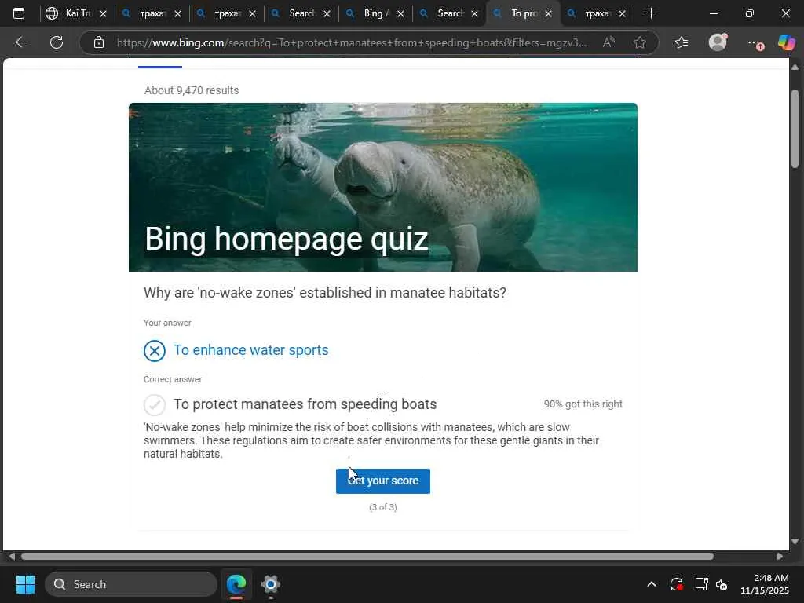Image resolution: width=804 pixels, height=603 pixels.
Task: Click 'To protect manatees from speeding boats' text
Action: tap(305, 404)
